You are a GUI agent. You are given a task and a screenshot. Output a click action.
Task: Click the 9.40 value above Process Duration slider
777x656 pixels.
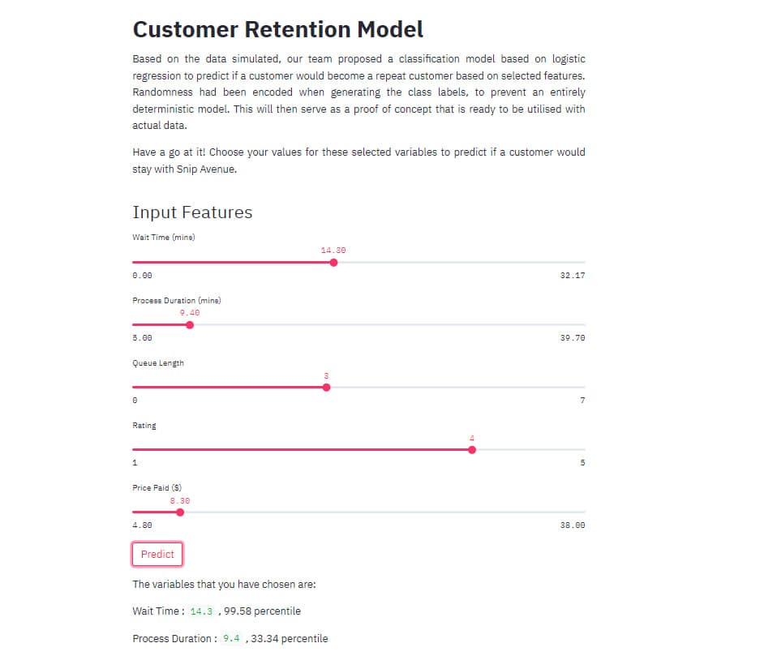coord(190,312)
